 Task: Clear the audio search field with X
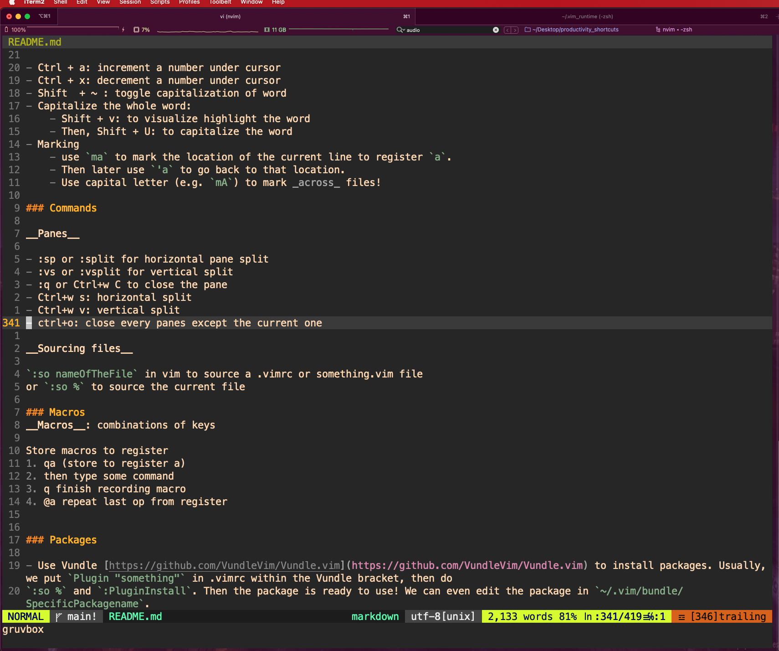point(496,30)
